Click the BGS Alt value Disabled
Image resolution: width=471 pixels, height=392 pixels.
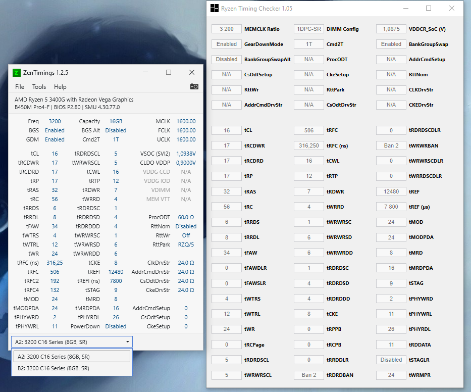click(116, 130)
